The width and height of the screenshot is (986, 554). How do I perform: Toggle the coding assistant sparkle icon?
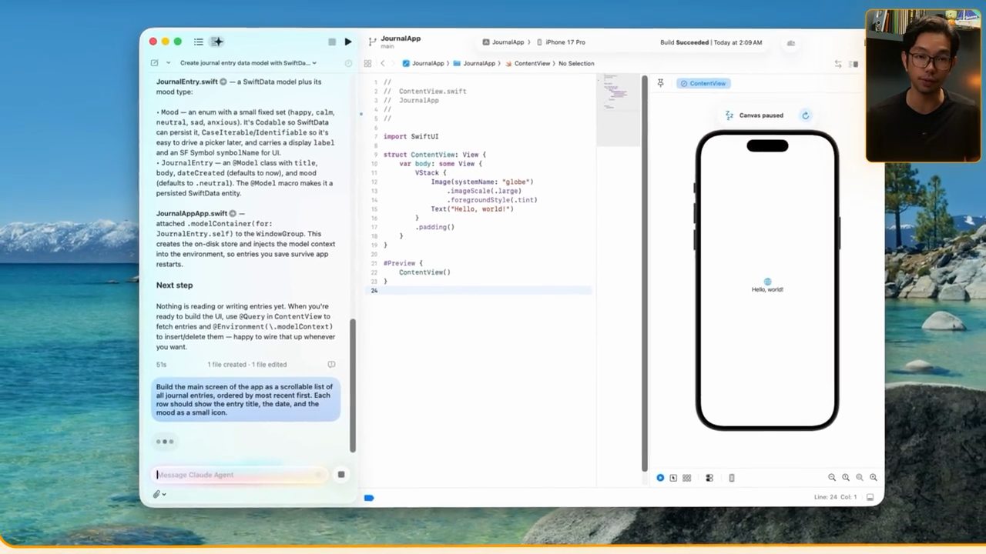pos(218,42)
